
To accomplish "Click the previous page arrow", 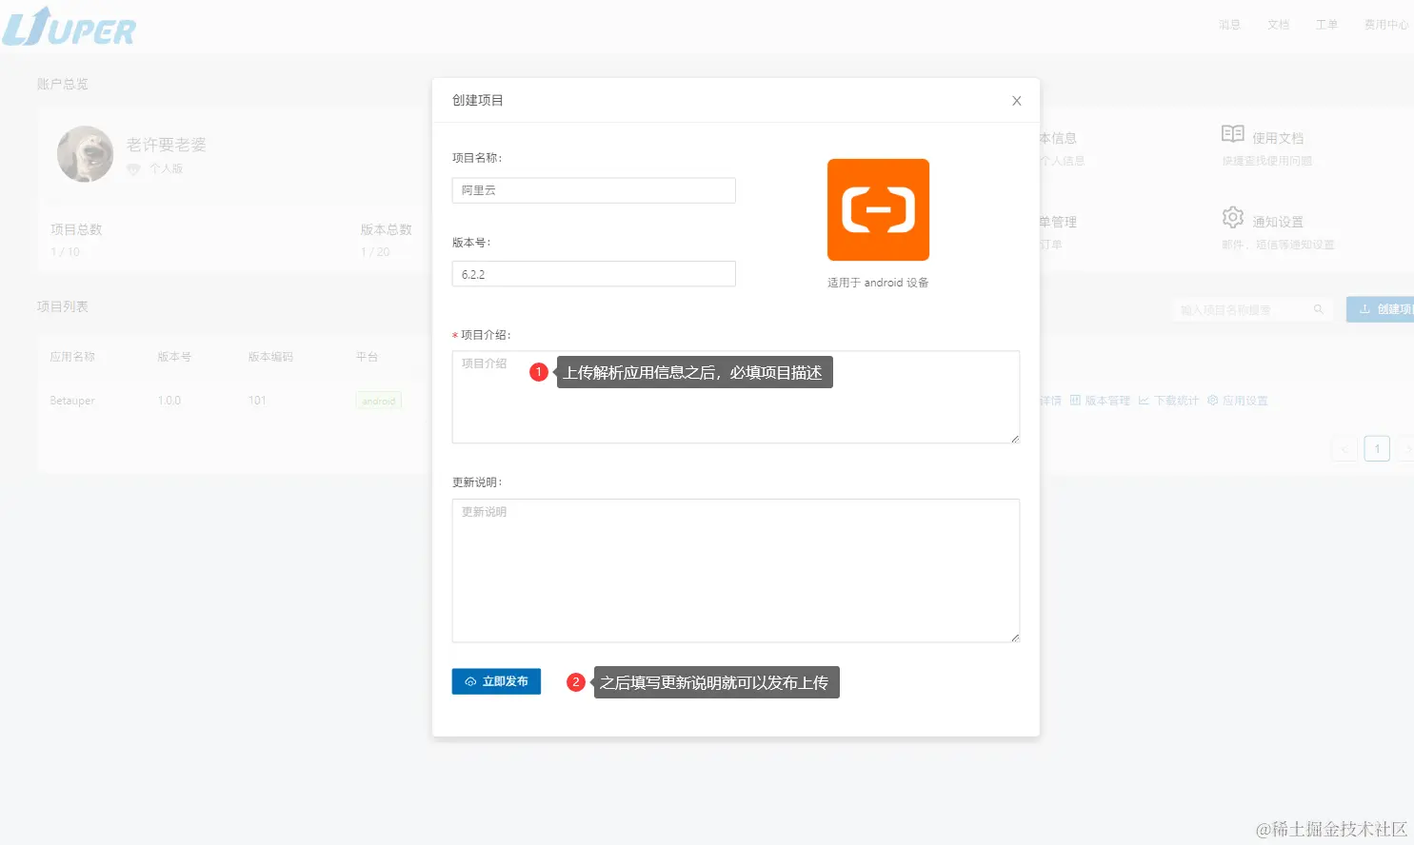I will pos(1344,449).
